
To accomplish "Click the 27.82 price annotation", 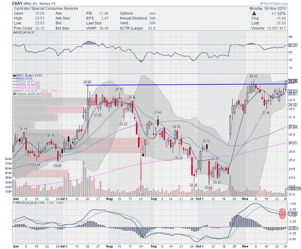I will 98,115.
